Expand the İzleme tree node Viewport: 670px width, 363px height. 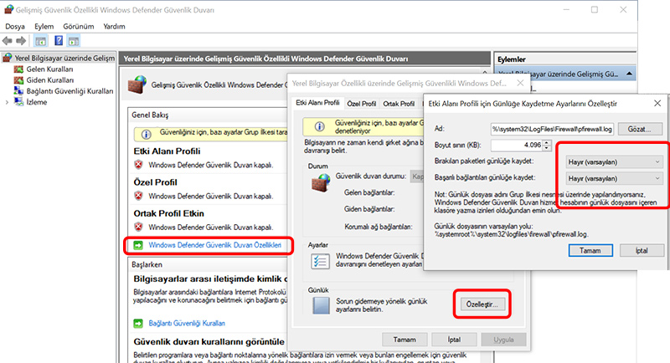(x=7, y=102)
